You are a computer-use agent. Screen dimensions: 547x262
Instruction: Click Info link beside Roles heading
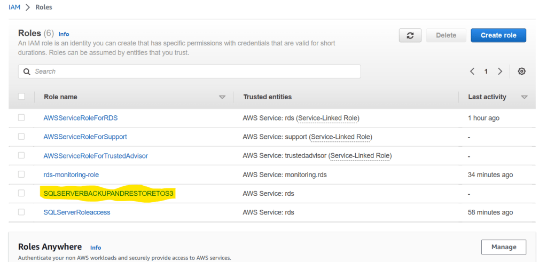pos(64,34)
